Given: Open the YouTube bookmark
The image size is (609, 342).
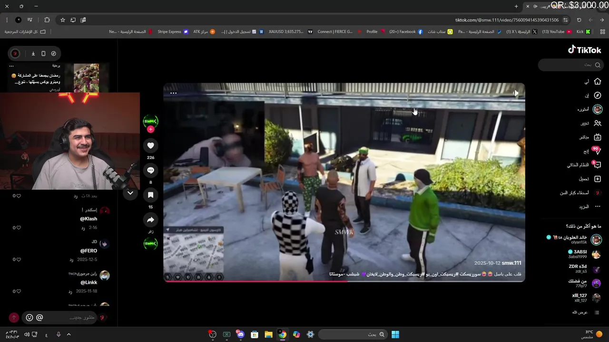Looking at the screenshot, I should coord(557,32).
